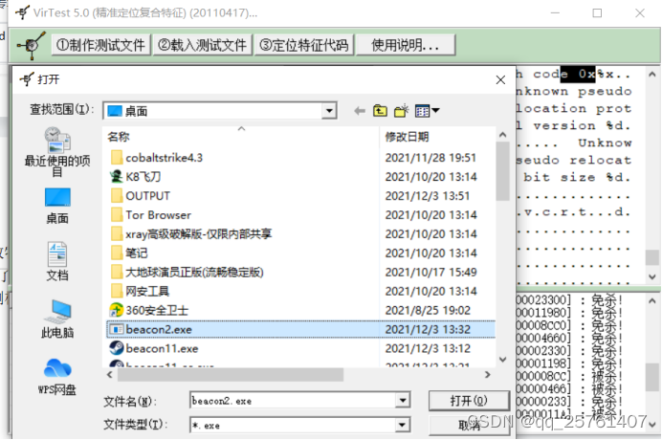The image size is (662, 440).
Task: Select 文档 in the places sidebar
Action: pyautogui.click(x=57, y=261)
